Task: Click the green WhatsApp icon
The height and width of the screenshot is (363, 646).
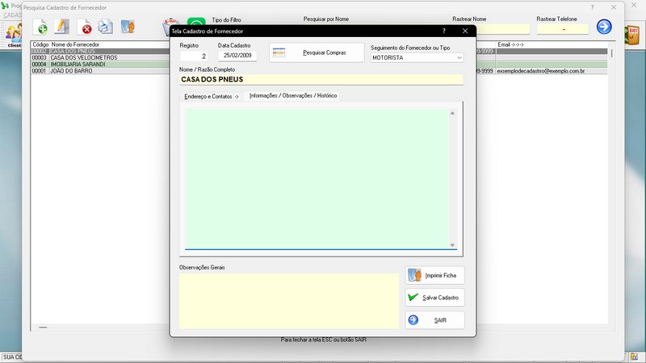Action: pyautogui.click(x=196, y=24)
